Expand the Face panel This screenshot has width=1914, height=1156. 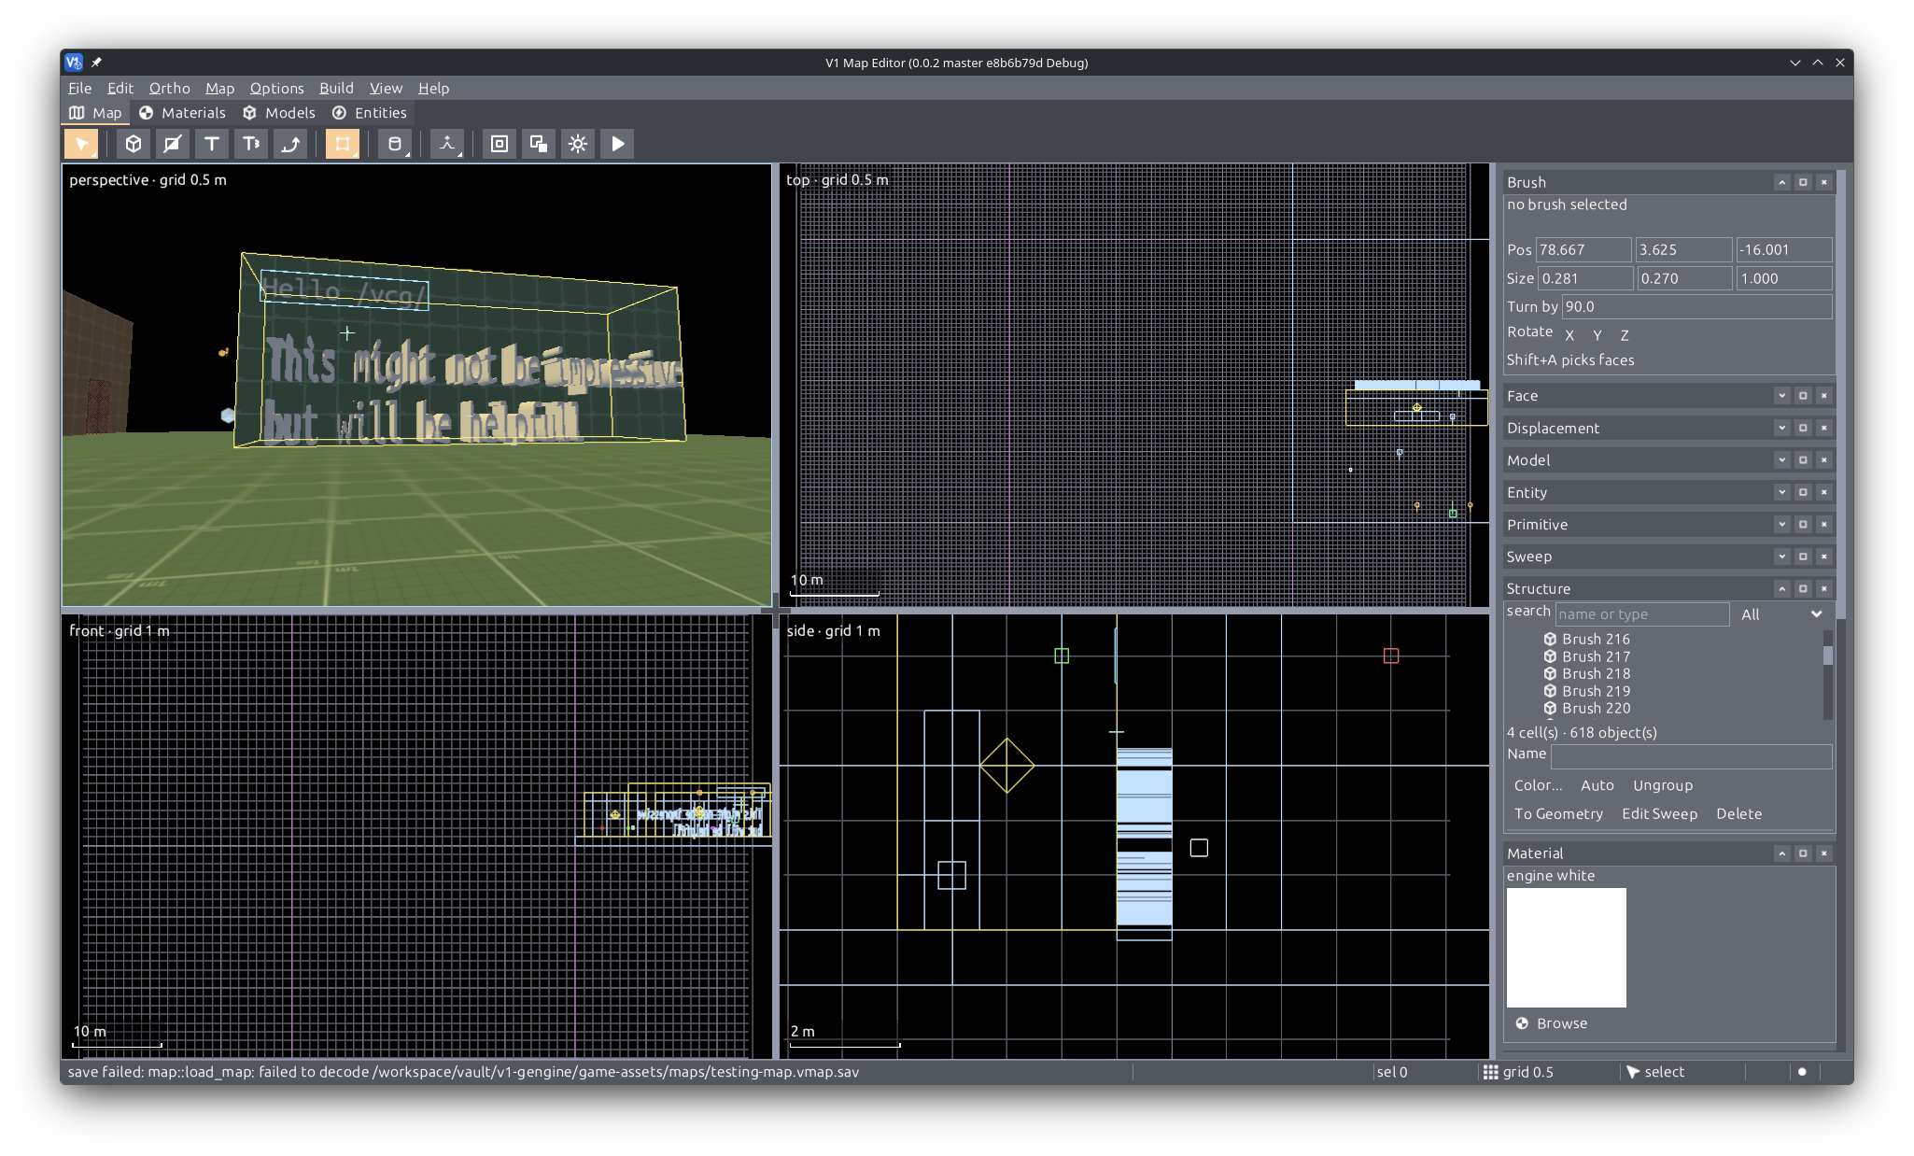[1781, 396]
